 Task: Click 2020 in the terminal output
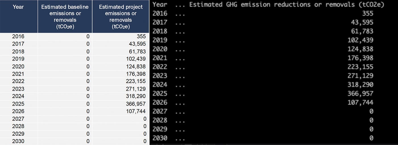click(160, 49)
